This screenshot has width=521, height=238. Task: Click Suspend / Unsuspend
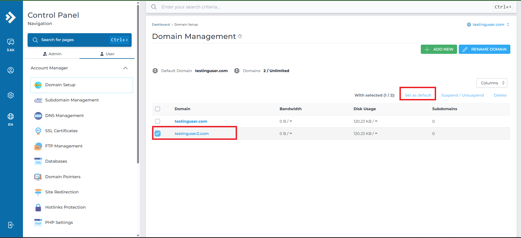tap(462, 95)
